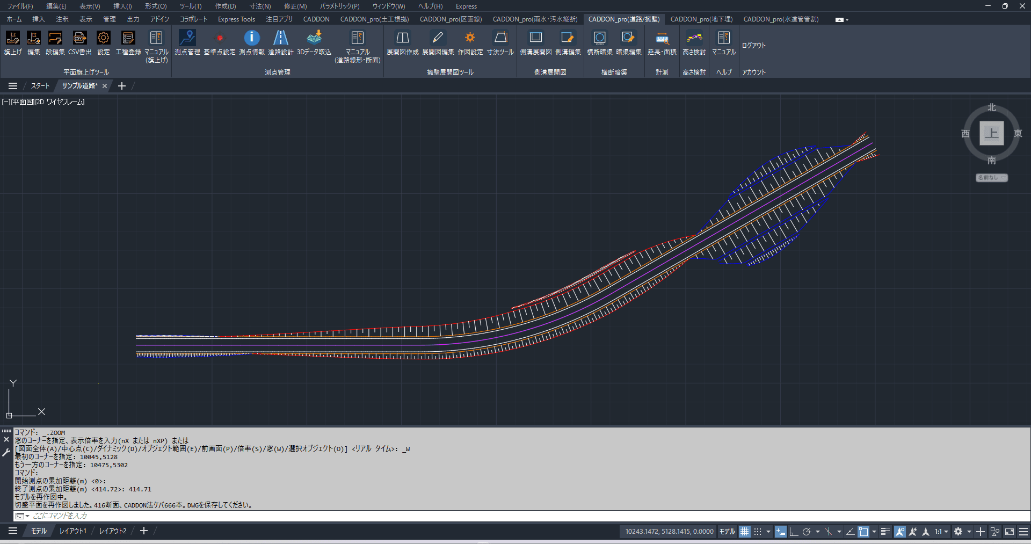Switch to the レイアウト1 layout tab
The image size is (1031, 544).
(72, 531)
